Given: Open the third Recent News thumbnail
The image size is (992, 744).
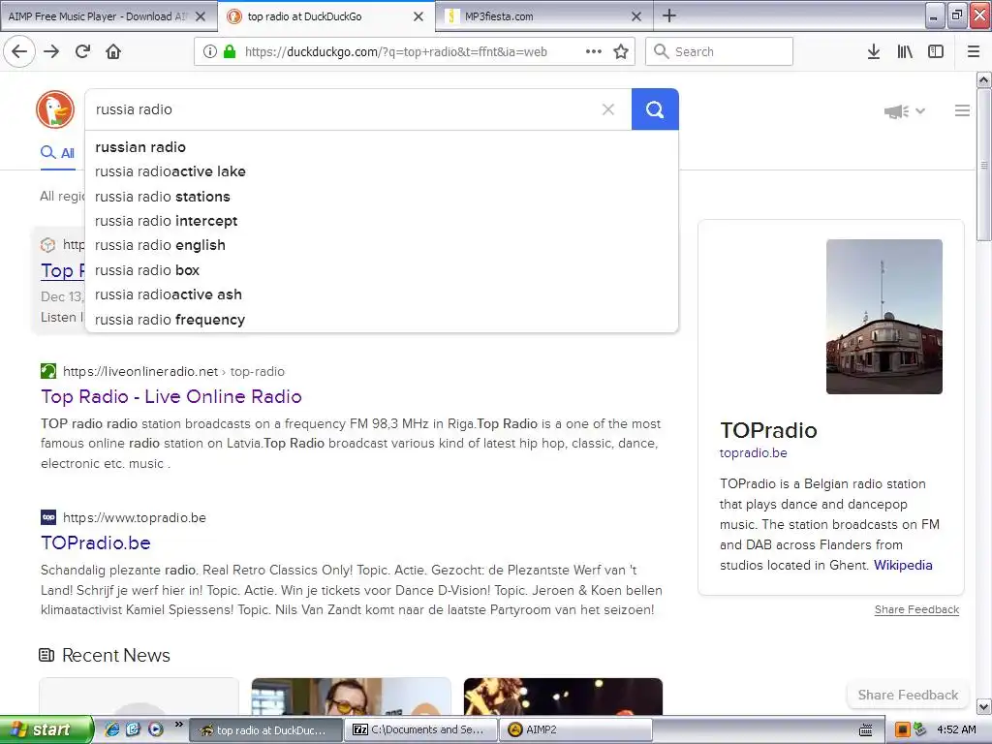Looking at the screenshot, I should click(563, 697).
